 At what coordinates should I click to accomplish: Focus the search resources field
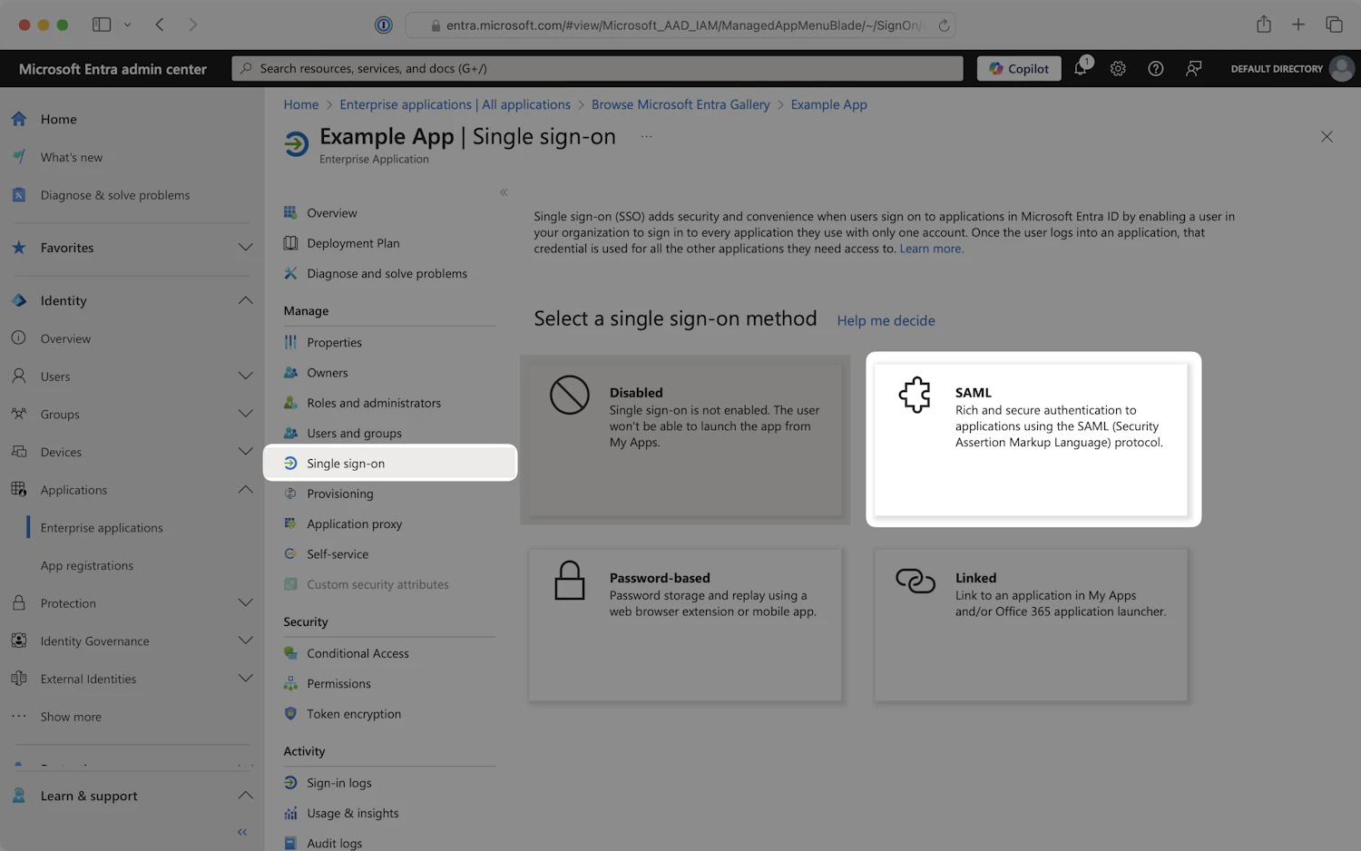597,68
